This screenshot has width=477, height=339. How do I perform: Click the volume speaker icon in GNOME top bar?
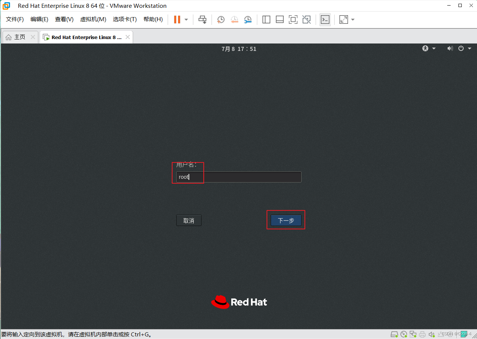450,48
